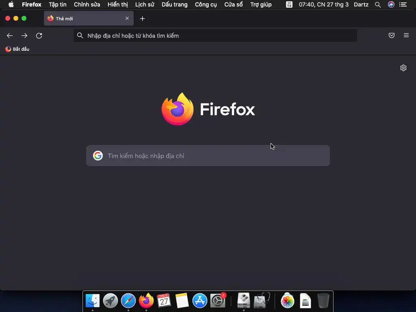Open the Firefox application menu
The height and width of the screenshot is (312, 416).
click(32, 4)
